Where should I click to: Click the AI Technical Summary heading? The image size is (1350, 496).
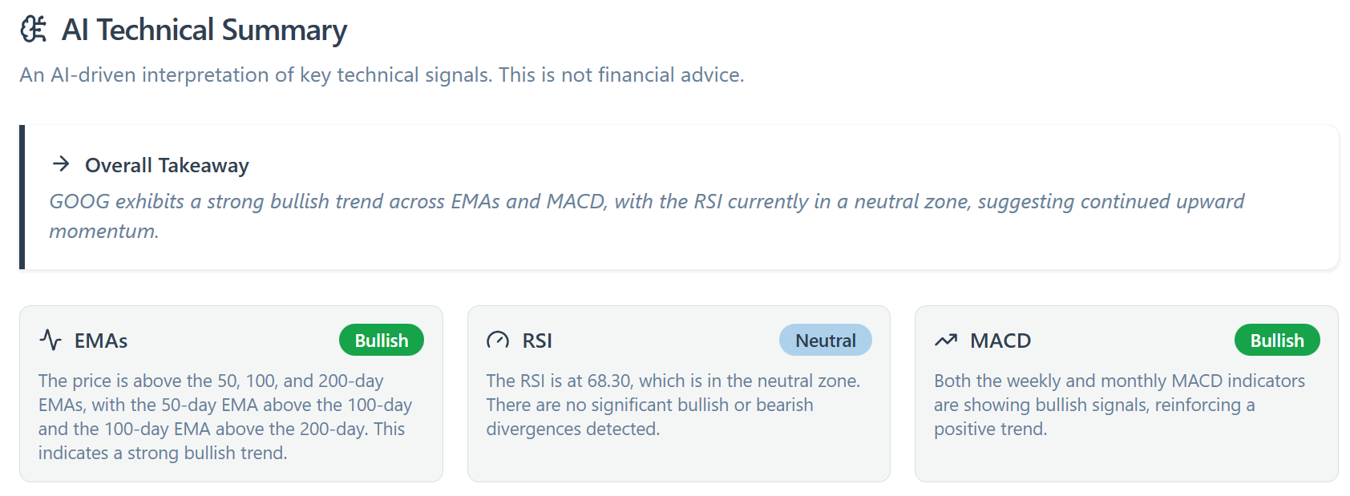(x=204, y=30)
